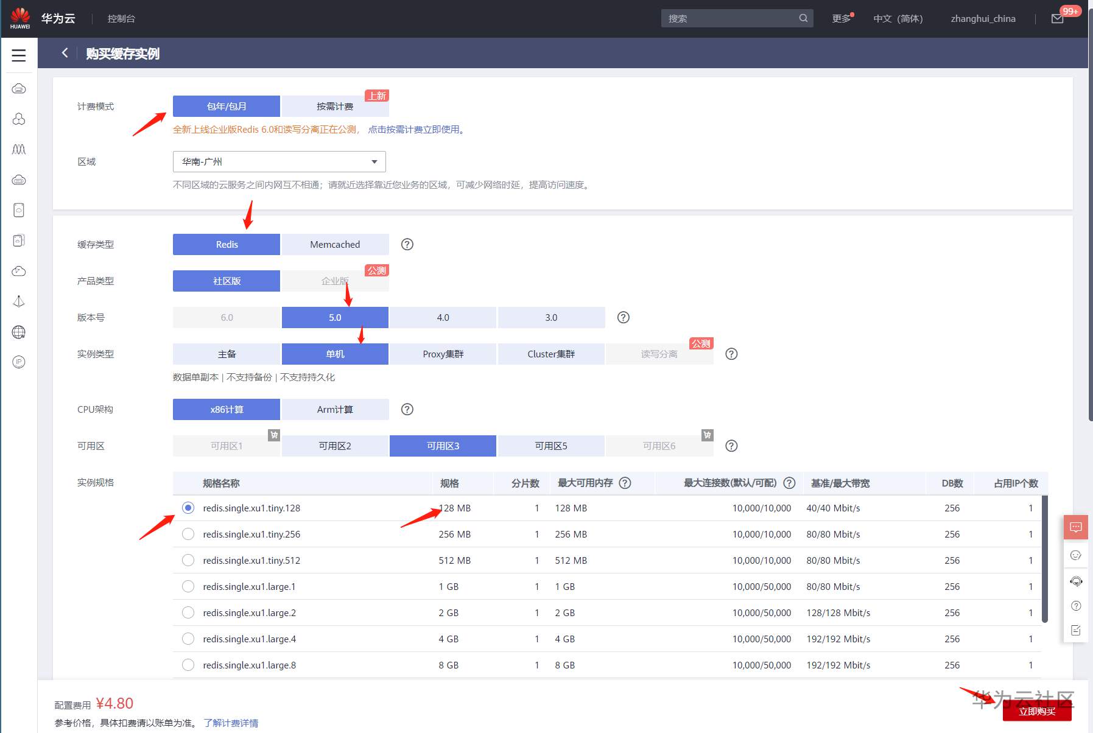Click the smiley feedback floating icon

(1076, 555)
